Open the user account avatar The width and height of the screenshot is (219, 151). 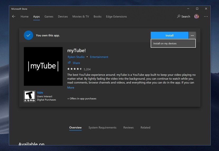tap(197, 16)
